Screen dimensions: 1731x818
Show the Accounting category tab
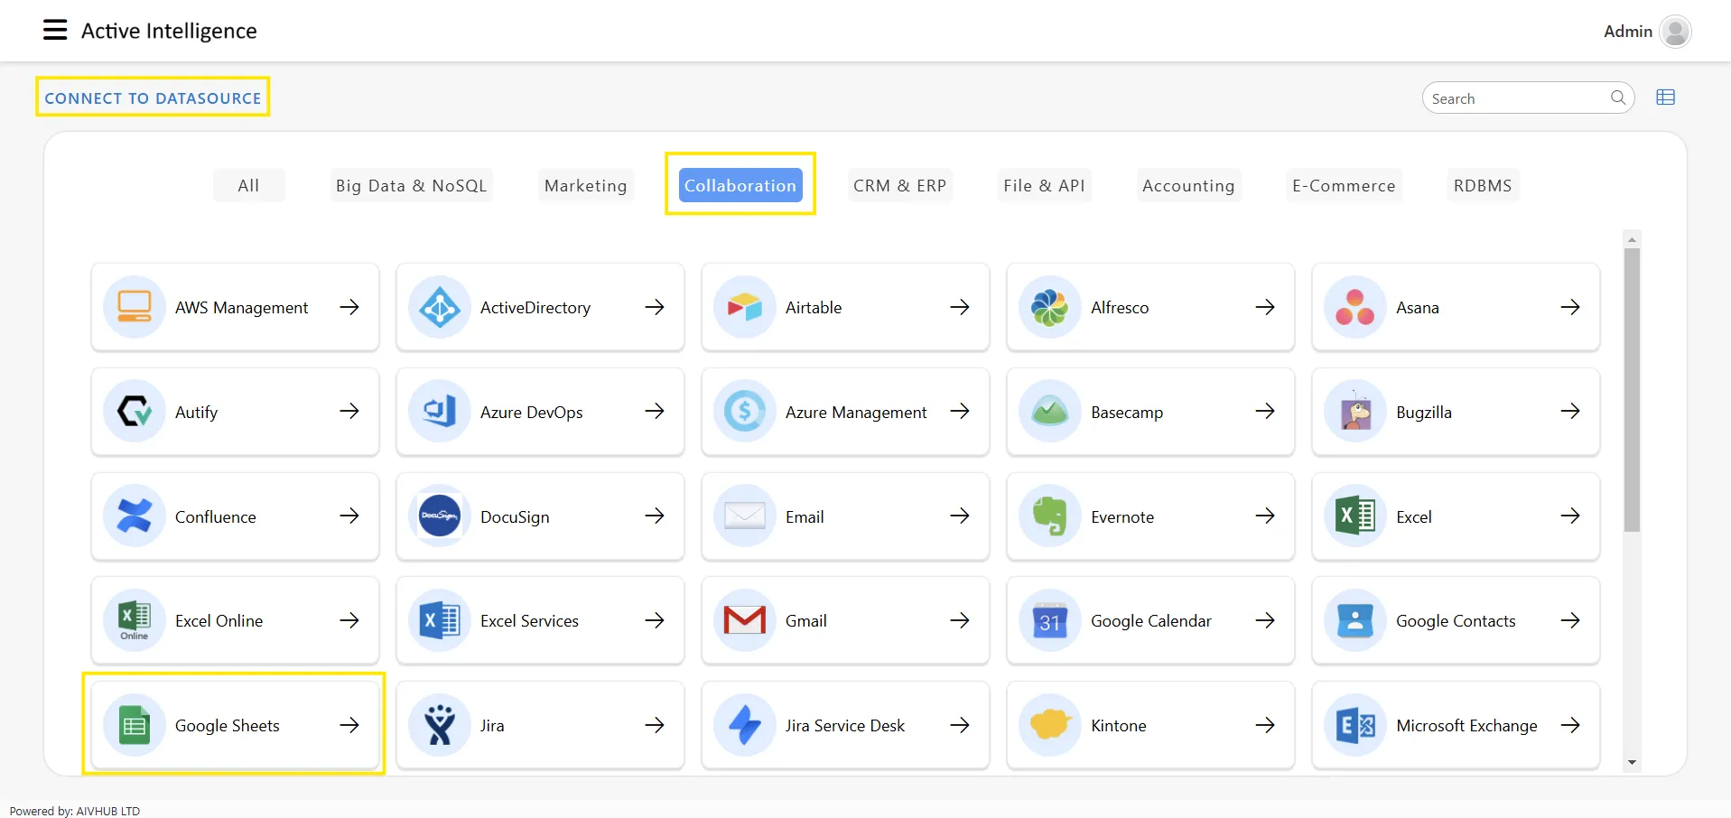click(1188, 185)
